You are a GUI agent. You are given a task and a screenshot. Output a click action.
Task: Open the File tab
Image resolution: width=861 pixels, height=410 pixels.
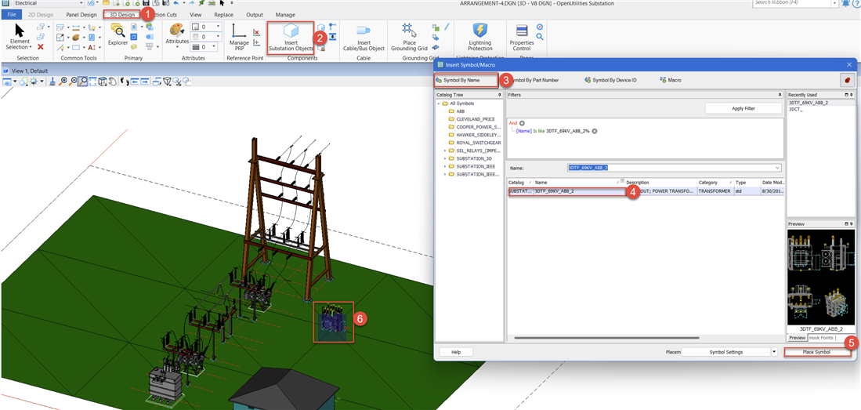[x=12, y=15]
